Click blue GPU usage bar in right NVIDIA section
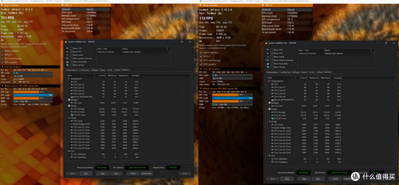Viewport: 399px width, 185px height. [233, 98]
